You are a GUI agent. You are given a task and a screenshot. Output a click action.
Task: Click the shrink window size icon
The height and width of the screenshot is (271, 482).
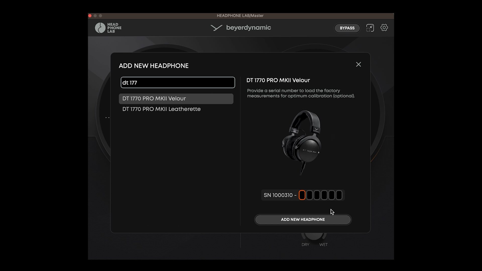coord(370,28)
